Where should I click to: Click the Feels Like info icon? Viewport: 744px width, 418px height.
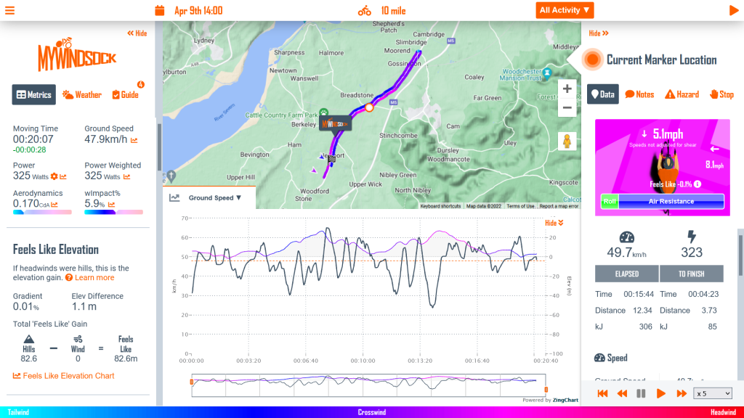[x=698, y=184]
